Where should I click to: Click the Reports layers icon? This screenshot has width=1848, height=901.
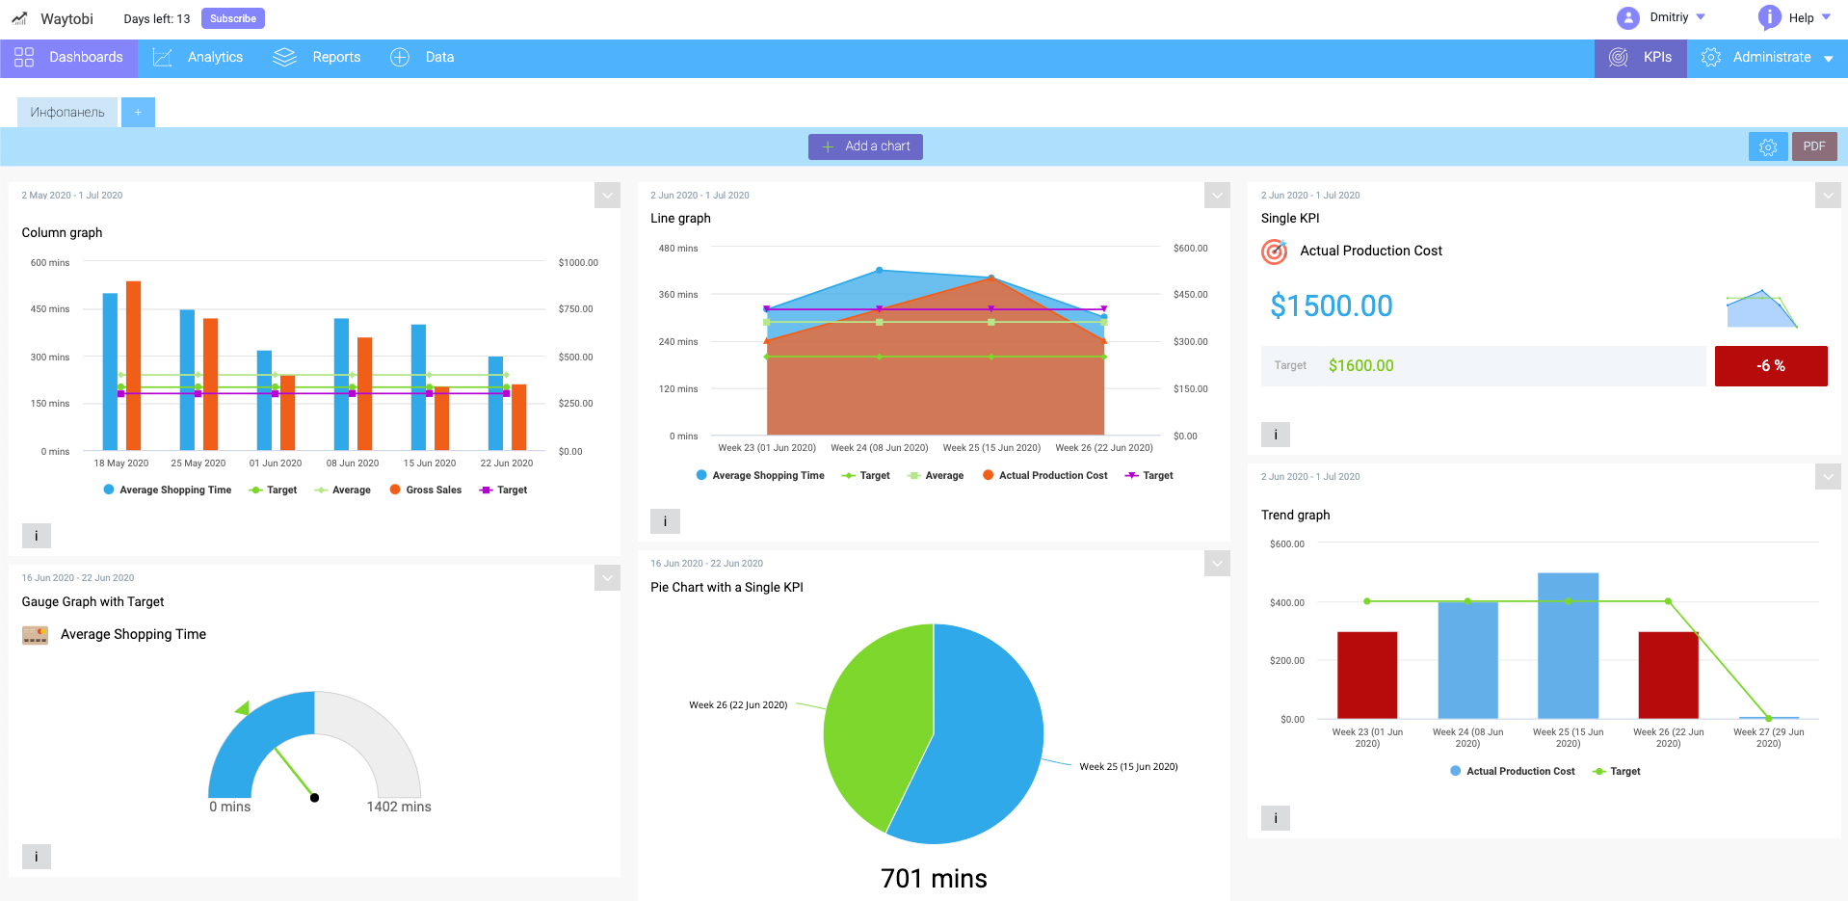pyautogui.click(x=284, y=58)
